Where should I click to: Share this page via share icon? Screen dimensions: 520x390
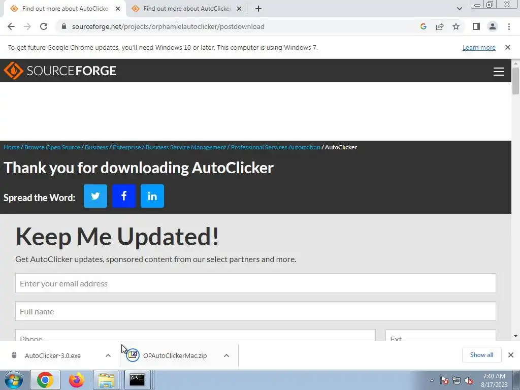pos(440,26)
